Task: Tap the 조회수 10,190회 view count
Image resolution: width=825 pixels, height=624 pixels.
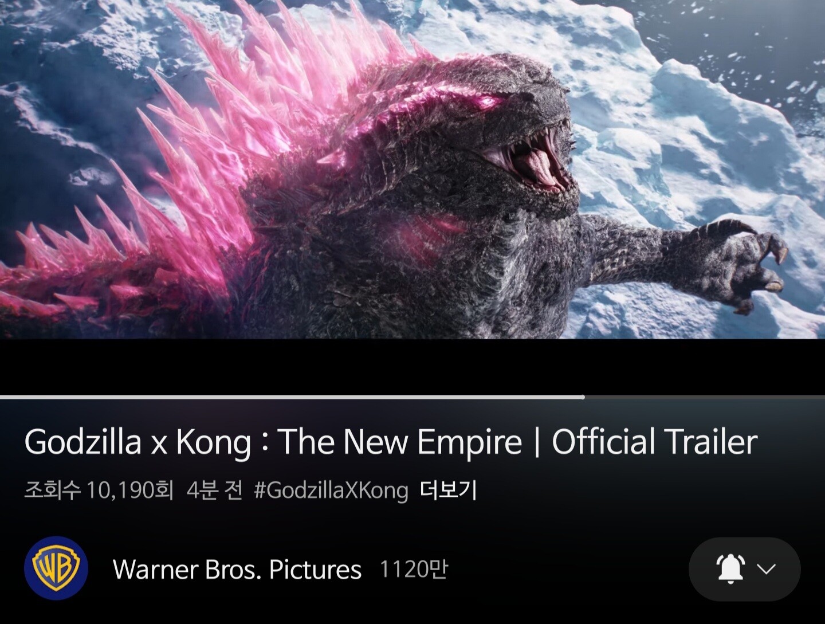Action: [x=99, y=490]
